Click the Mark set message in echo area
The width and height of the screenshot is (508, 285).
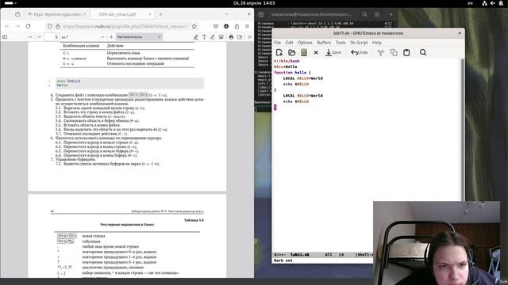pos(283,260)
